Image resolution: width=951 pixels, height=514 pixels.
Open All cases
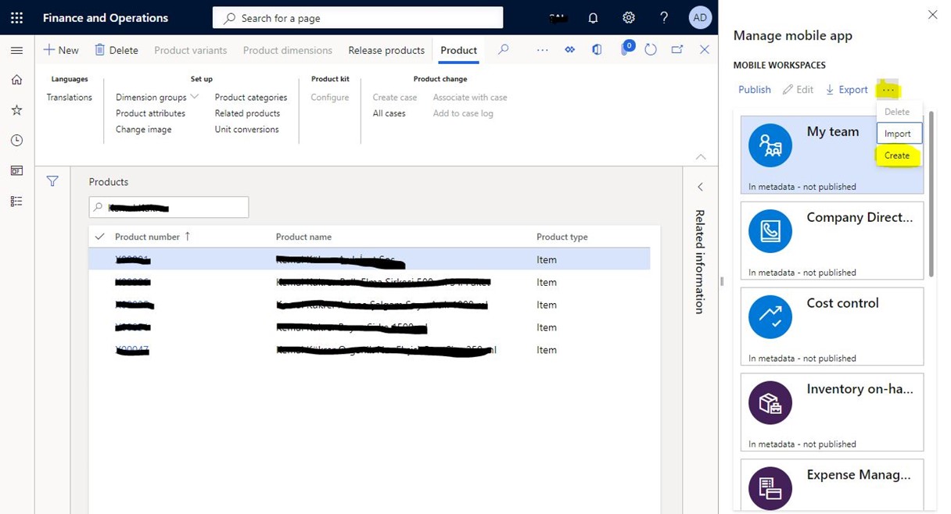tap(389, 113)
